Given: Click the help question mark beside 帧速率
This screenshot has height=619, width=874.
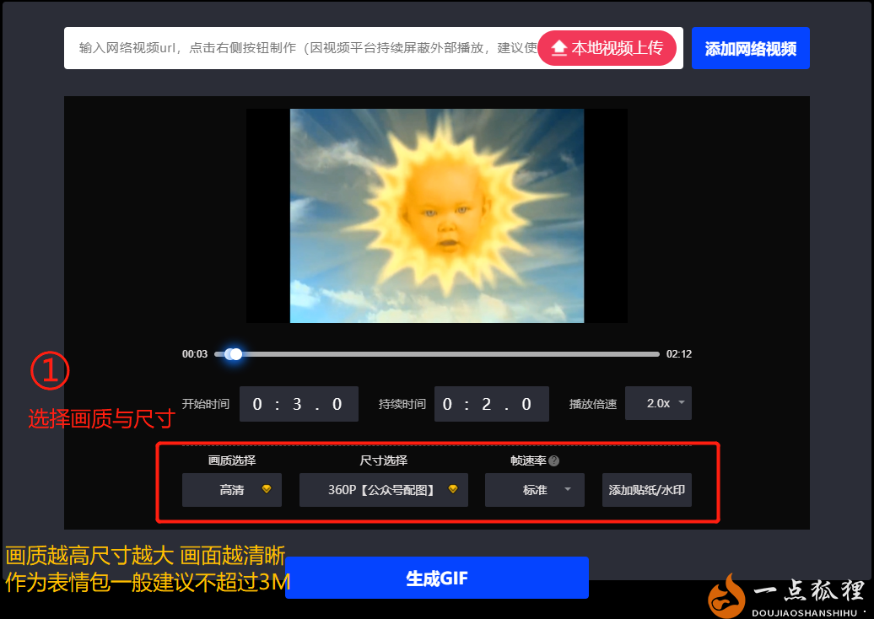Looking at the screenshot, I should [553, 460].
